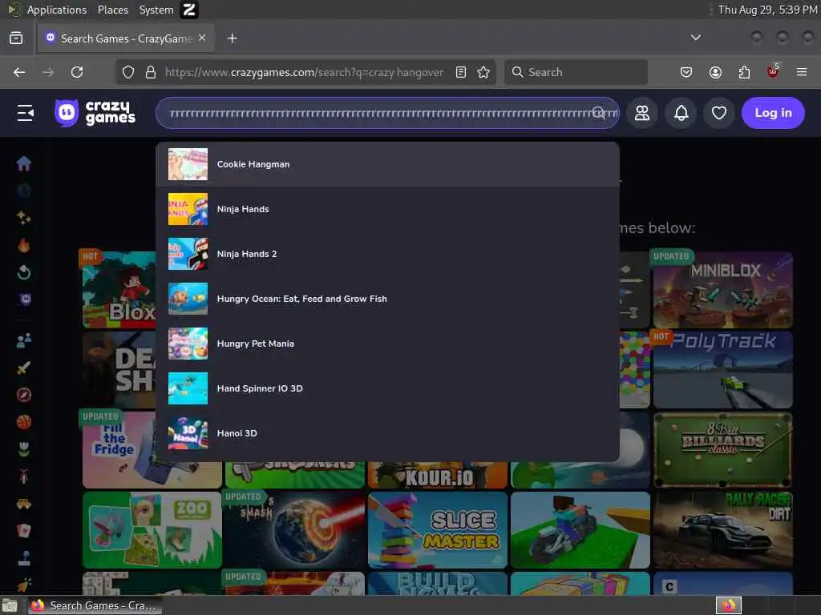The width and height of the screenshot is (821, 615).
Task: Open the friends icon button
Action: click(642, 112)
